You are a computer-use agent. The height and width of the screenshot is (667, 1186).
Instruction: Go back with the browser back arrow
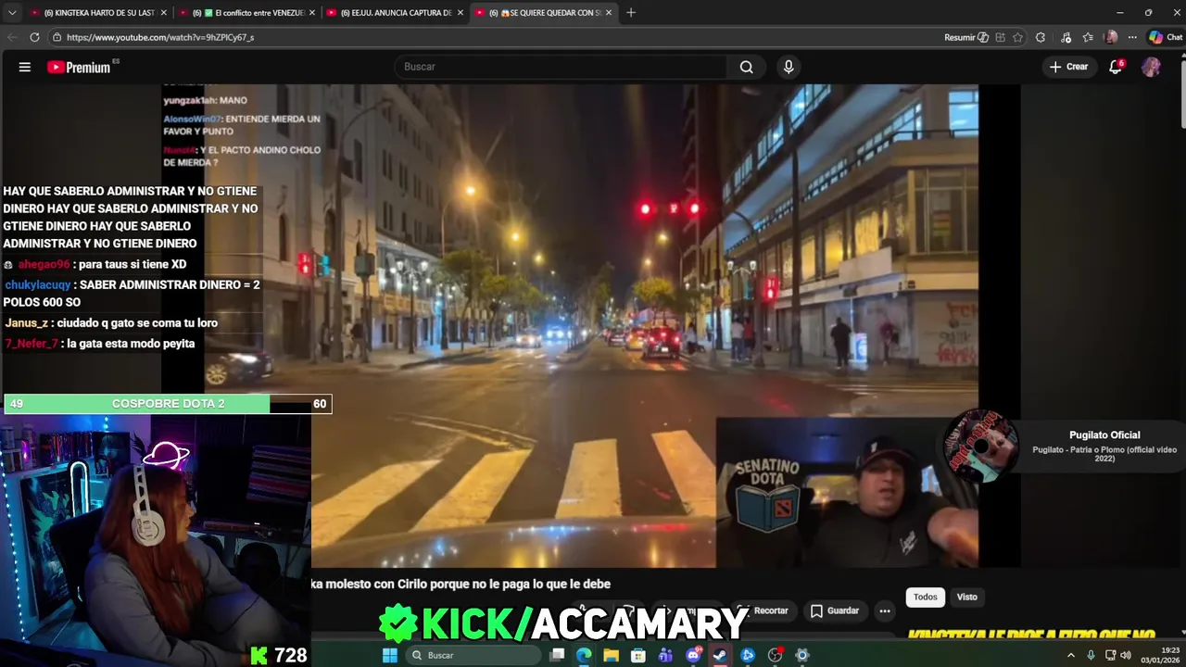[x=12, y=37]
